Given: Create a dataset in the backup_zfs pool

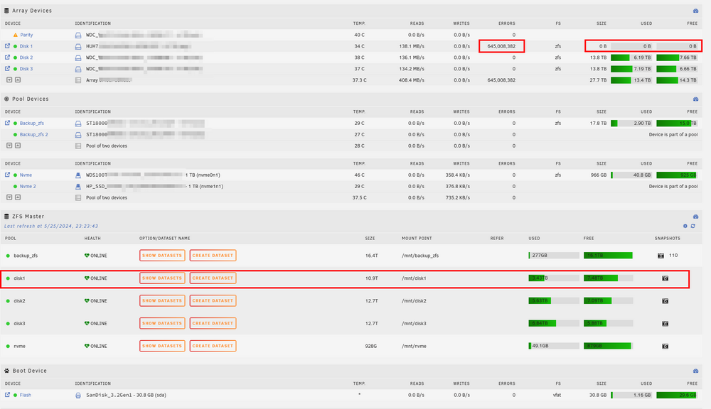Looking at the screenshot, I should click(x=213, y=256).
